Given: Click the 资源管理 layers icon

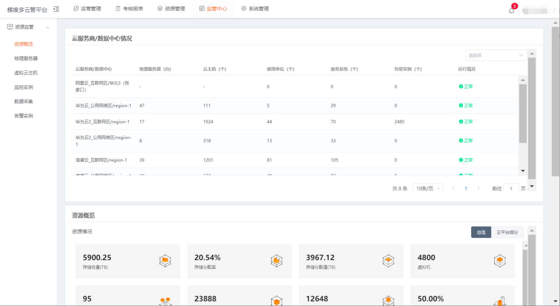Looking at the screenshot, I should pos(160,8).
